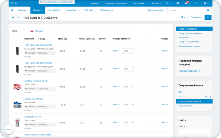Tick the select-all products checkbox
Image resolution: width=221 pixels, height=138 pixels.
coord(15,39)
